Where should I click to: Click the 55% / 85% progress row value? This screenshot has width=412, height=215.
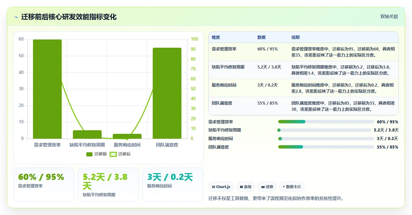pyautogui.click(x=387, y=147)
